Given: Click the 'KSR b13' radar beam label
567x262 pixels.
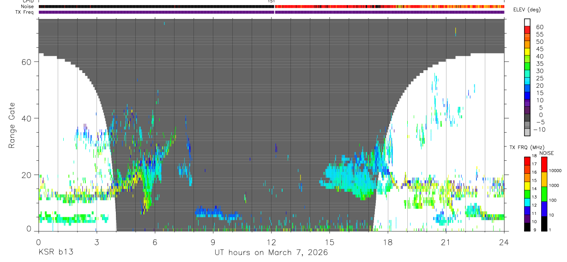Looking at the screenshot, I should click(x=55, y=253).
